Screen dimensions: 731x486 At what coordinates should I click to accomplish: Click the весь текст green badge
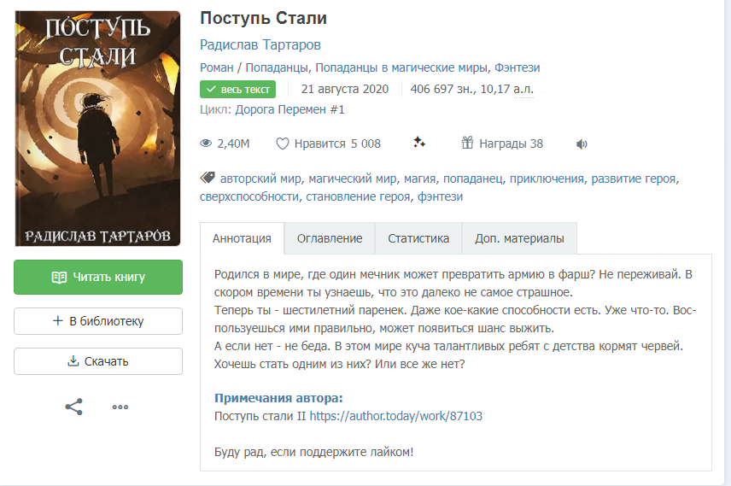(237, 89)
